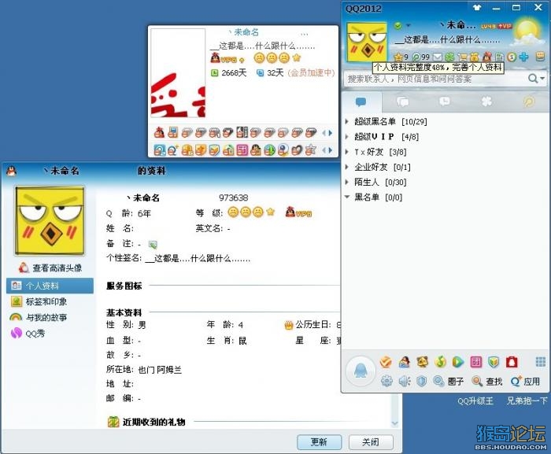Viewport: 551px width, 454px height.
Task: Click the QQ show image in hover card
Action: 178,73
